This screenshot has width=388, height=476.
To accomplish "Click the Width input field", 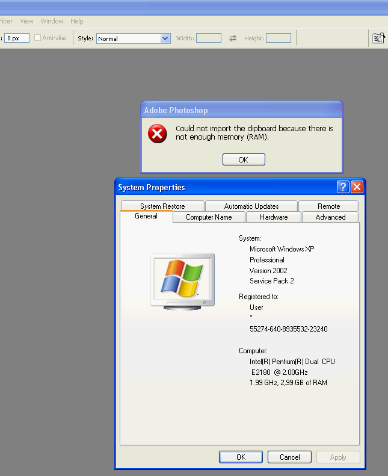I will point(209,38).
